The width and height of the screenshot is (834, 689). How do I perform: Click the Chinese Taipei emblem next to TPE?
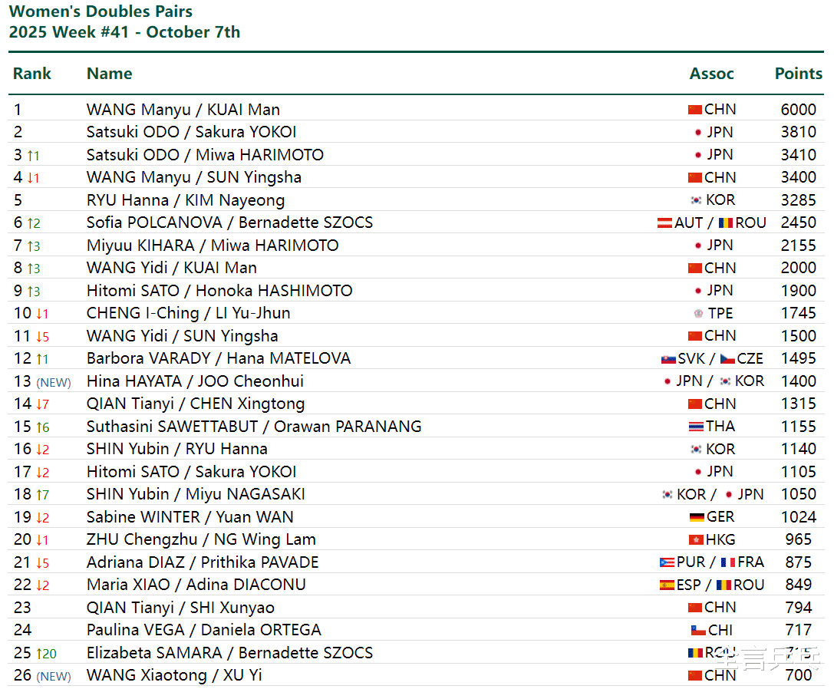point(698,314)
